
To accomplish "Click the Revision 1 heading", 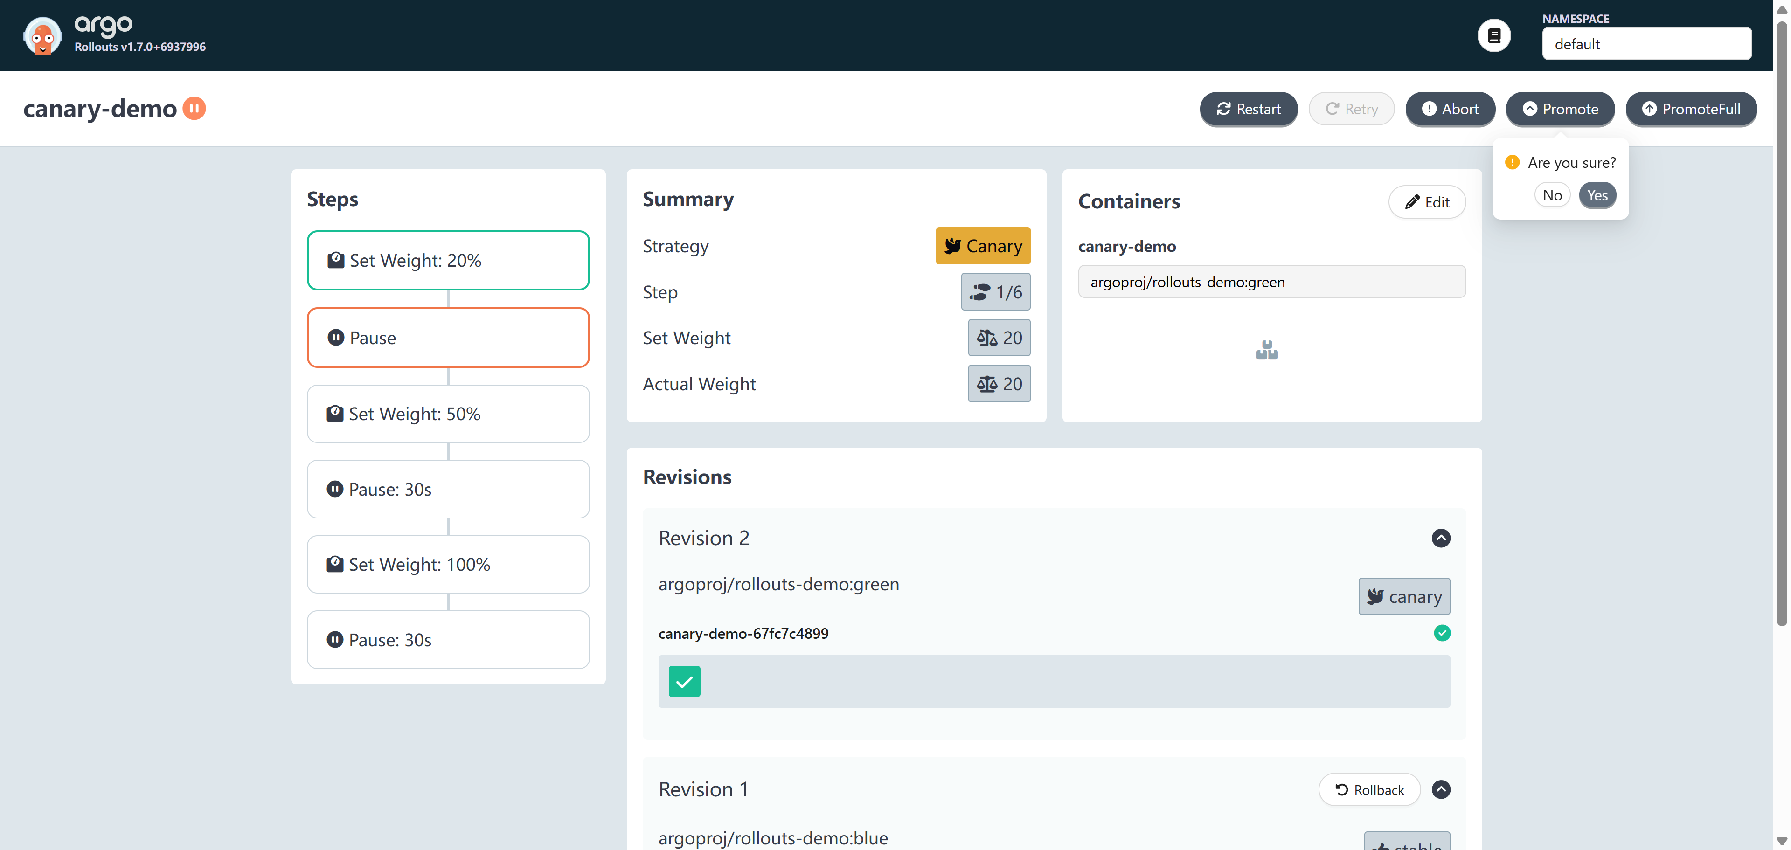I will [x=703, y=789].
